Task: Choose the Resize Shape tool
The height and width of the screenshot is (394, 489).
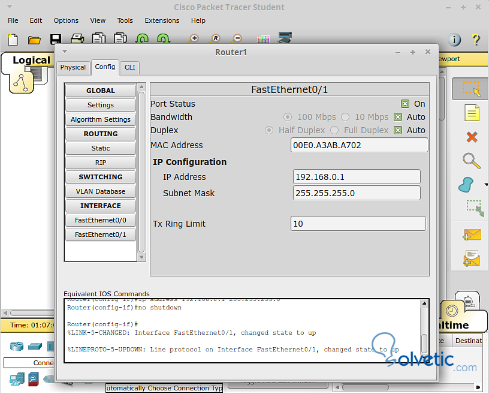Action: point(475,208)
